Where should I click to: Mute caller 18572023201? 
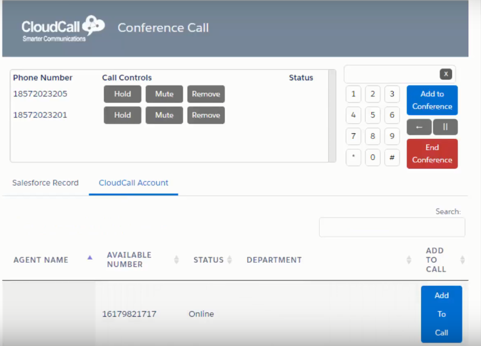click(166, 115)
